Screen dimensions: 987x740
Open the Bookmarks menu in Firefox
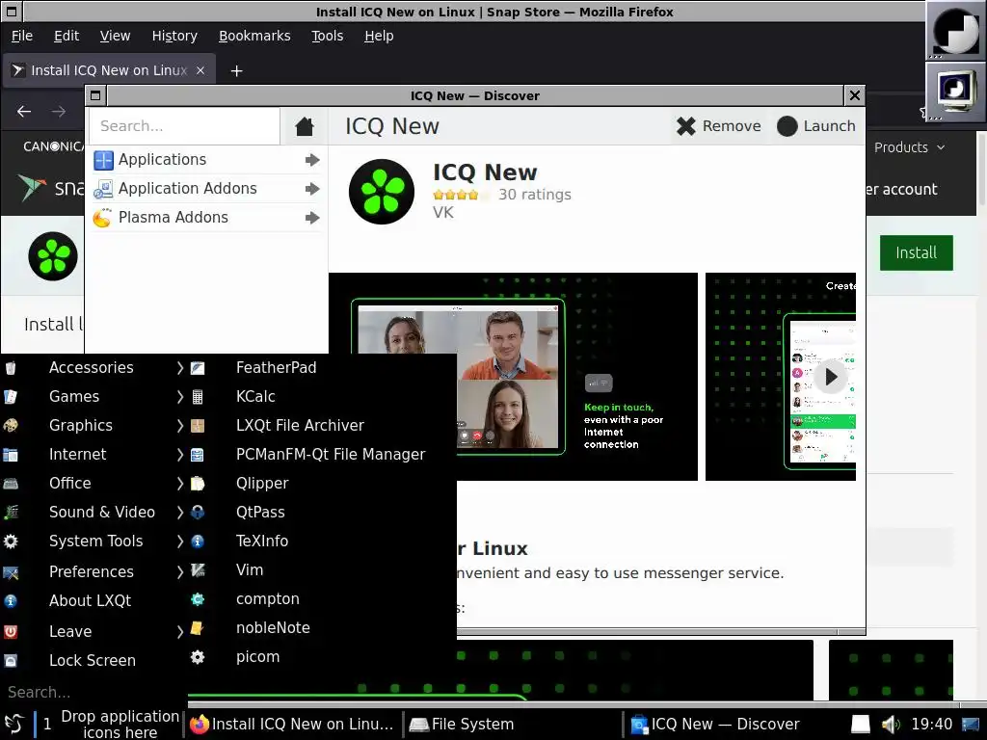coord(254,36)
